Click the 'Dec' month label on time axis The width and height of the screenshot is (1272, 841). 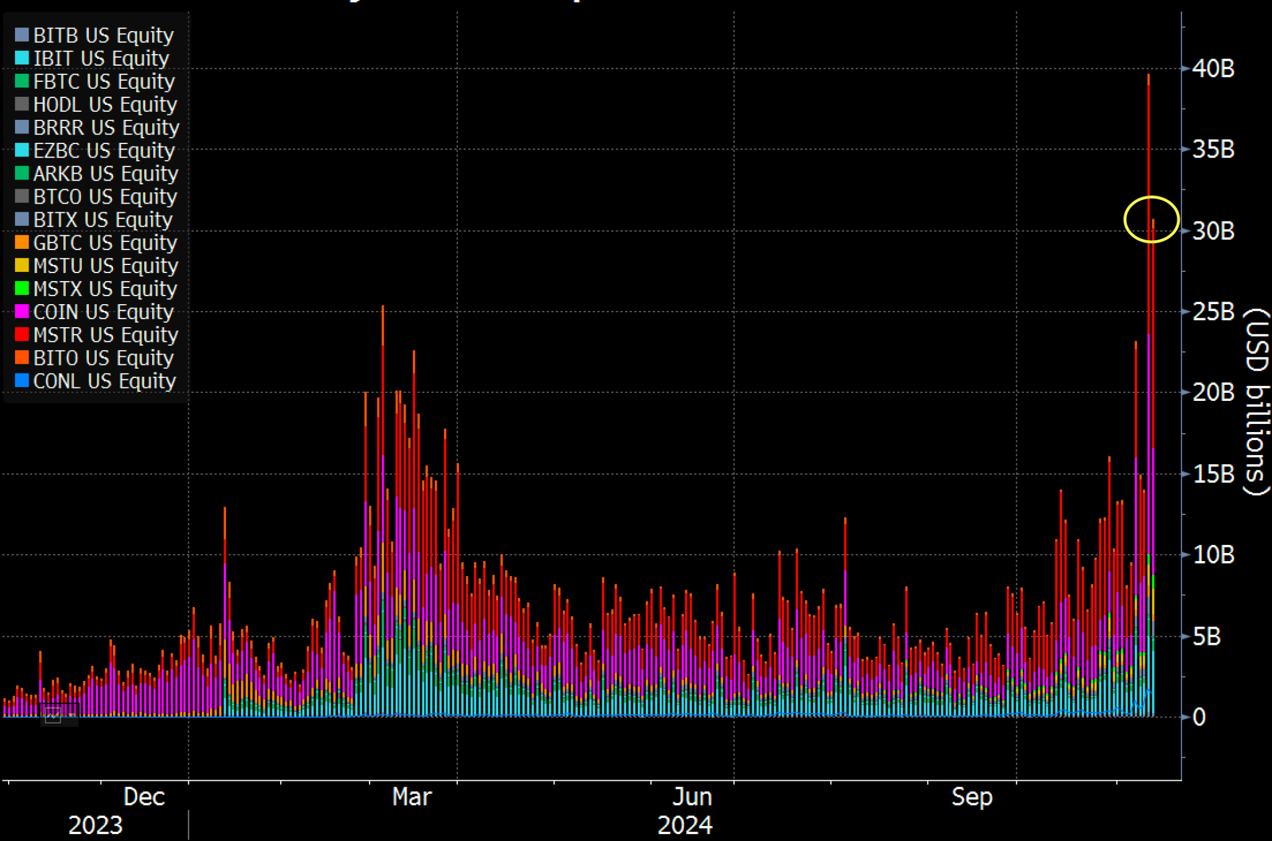[x=144, y=797]
